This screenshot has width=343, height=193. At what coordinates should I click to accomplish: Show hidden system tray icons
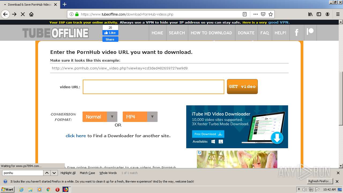tap(299, 190)
